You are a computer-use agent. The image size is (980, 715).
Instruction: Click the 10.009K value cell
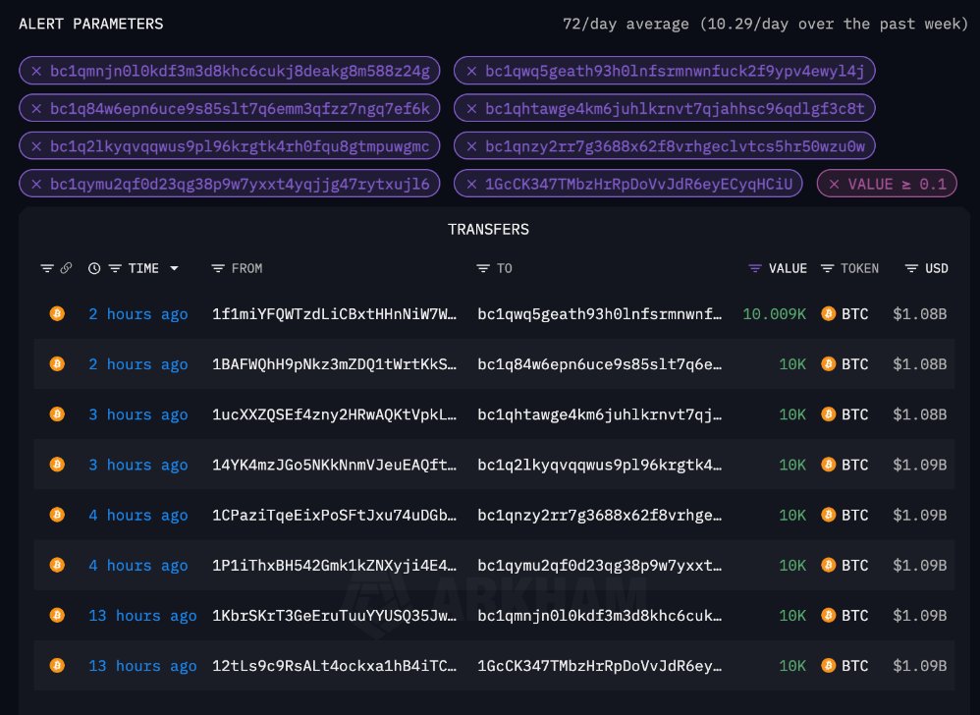point(775,313)
